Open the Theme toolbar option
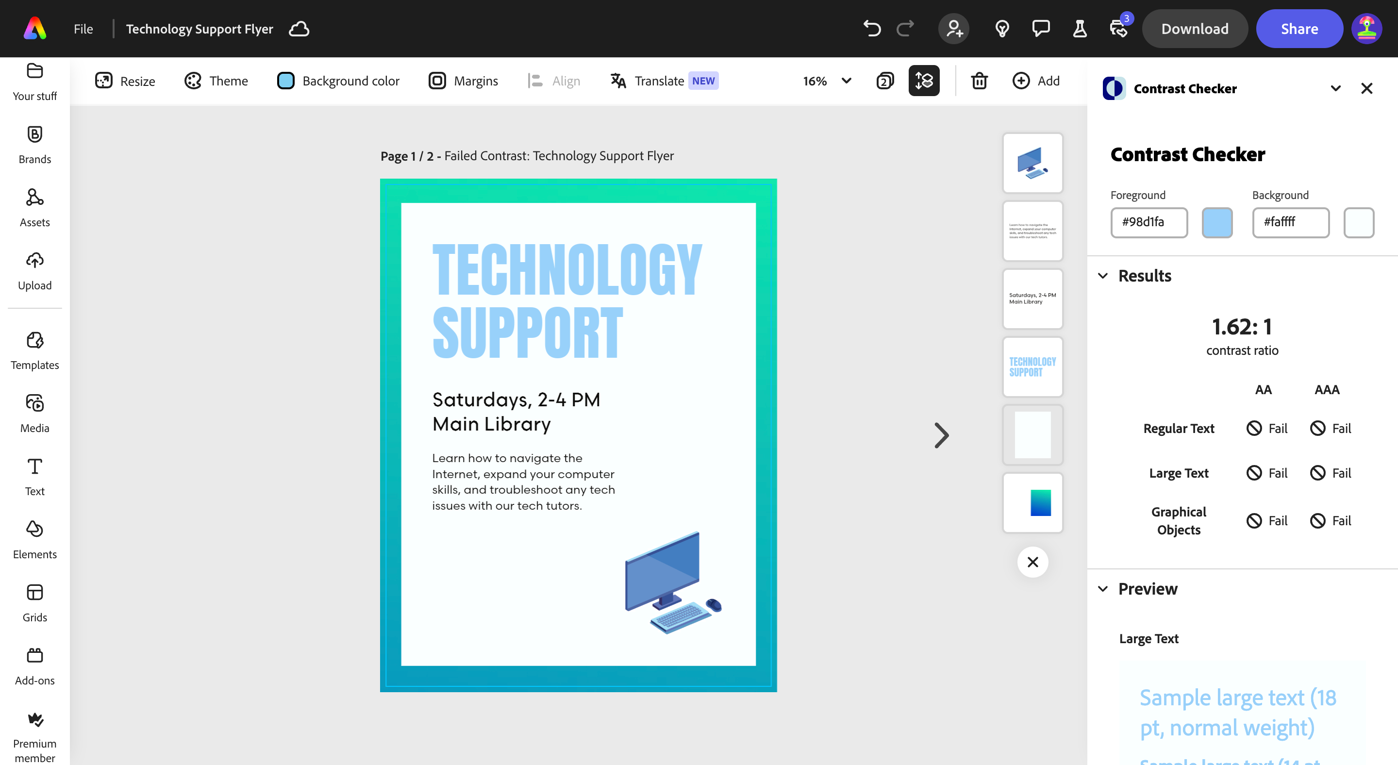The height and width of the screenshot is (765, 1398). point(216,81)
